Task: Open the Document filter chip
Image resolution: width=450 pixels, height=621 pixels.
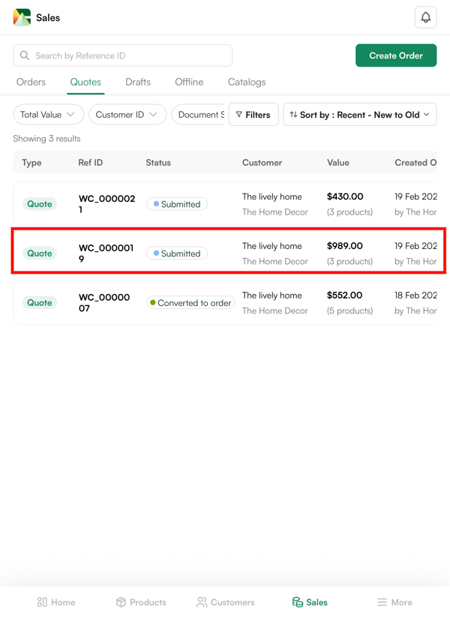Action: click(199, 115)
